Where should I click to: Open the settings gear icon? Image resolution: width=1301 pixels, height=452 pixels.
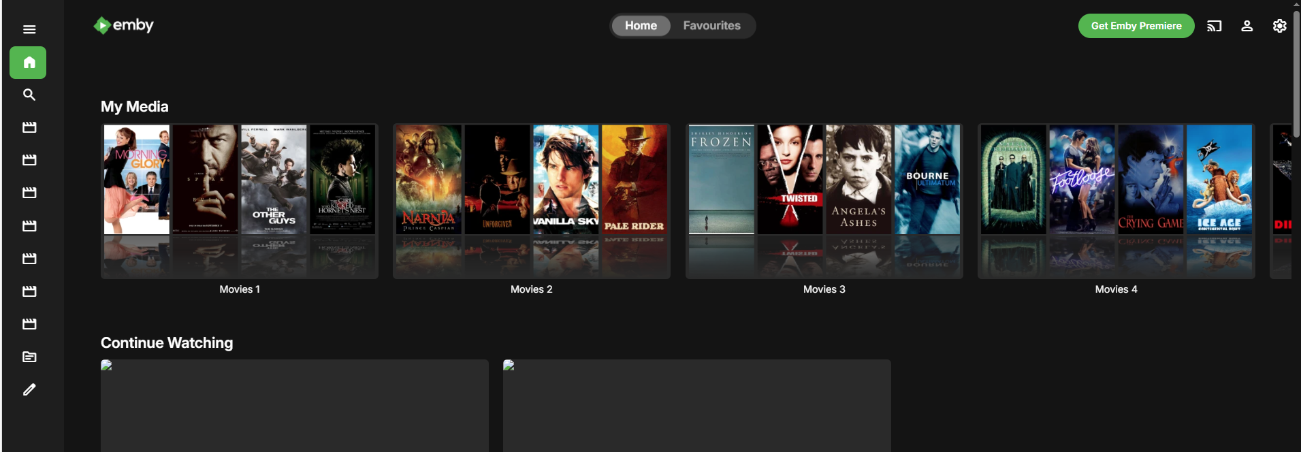pos(1280,26)
